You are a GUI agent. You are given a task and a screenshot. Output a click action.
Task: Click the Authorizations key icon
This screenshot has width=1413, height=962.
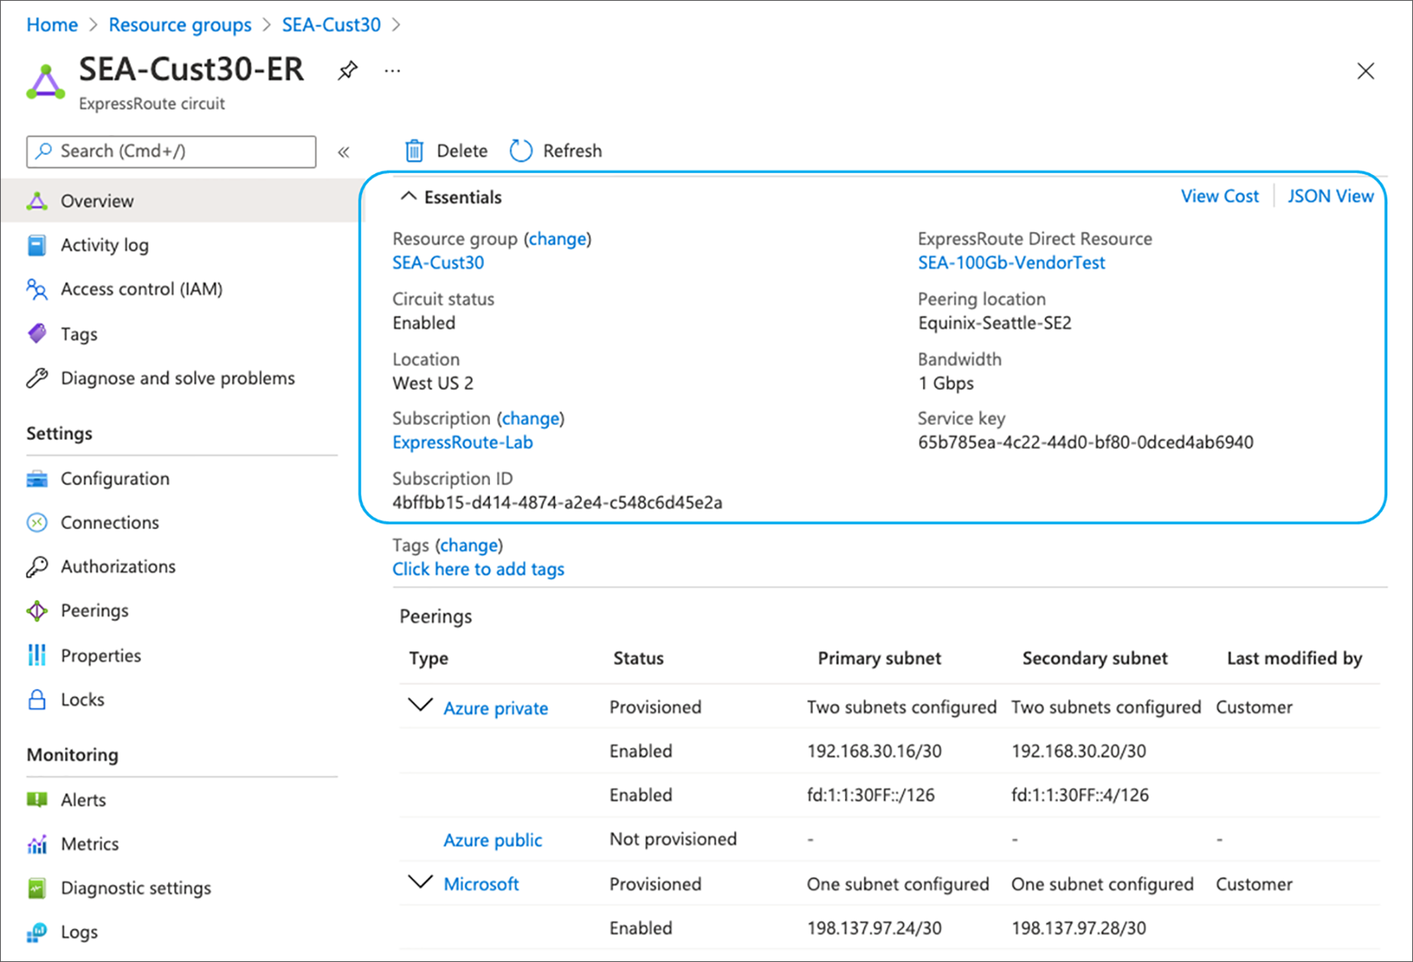(x=37, y=566)
